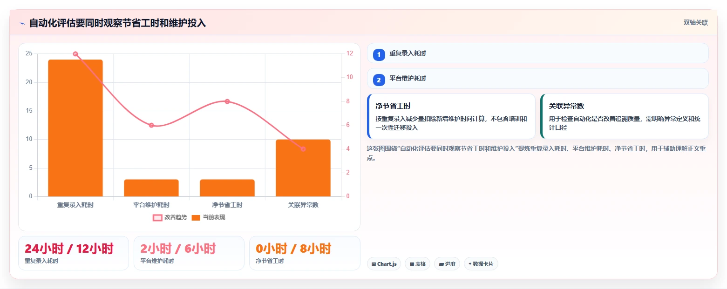Click the trend line point at 6
The width and height of the screenshot is (727, 289).
pyautogui.click(x=151, y=125)
